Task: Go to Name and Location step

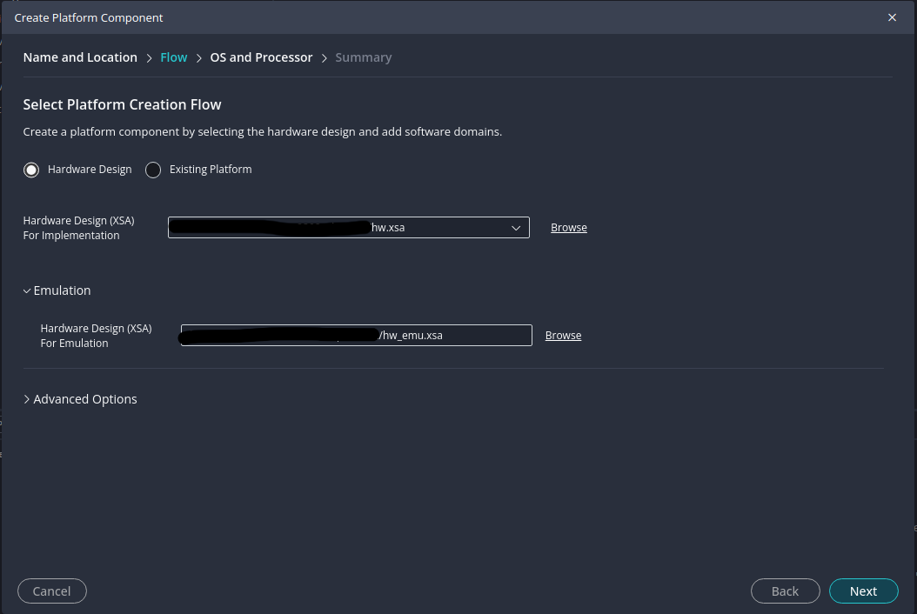Action: pos(80,57)
